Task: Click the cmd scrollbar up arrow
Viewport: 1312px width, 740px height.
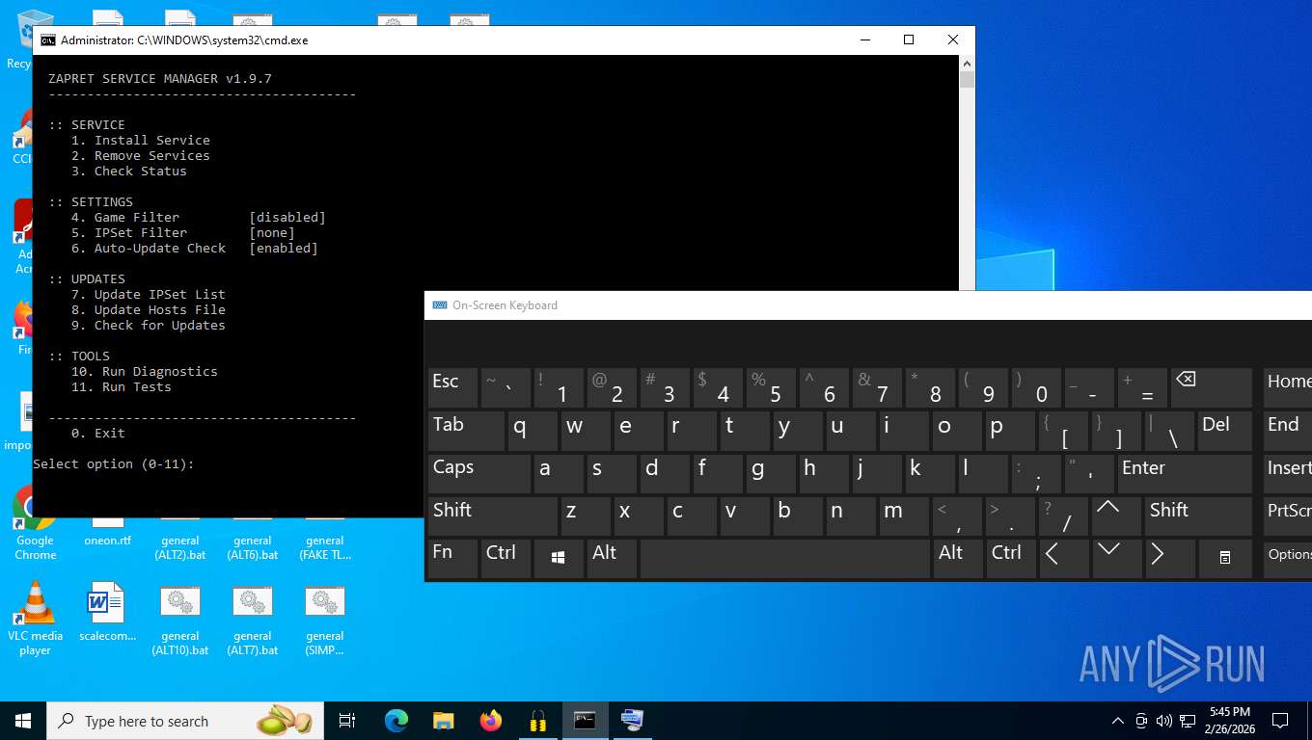Action: point(968,63)
